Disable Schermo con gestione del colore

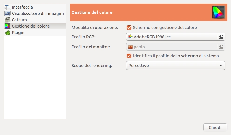pos(129,28)
